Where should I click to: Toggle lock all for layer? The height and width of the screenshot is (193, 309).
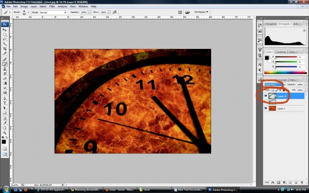[284, 90]
